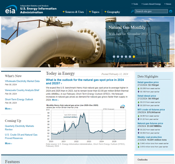Viewport: 175px width, 164px height.
Task: Click the Data Highlights heading
Action: pos(148,76)
